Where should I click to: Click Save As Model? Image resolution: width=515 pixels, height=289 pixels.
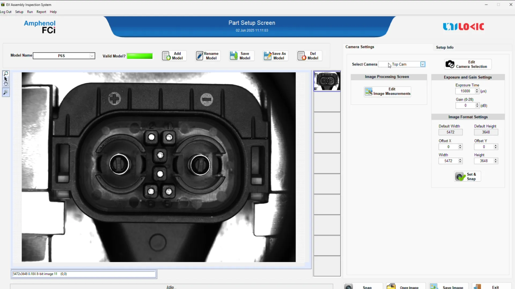coord(275,56)
